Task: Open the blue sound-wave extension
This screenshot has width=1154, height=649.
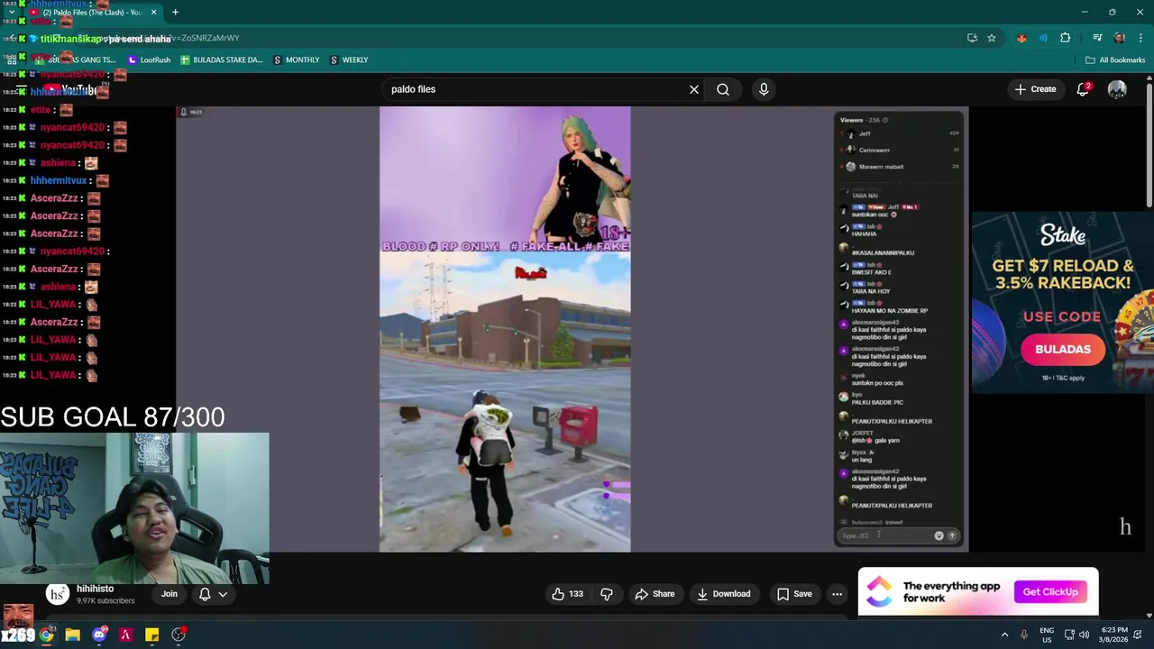Action: pyautogui.click(x=1043, y=38)
